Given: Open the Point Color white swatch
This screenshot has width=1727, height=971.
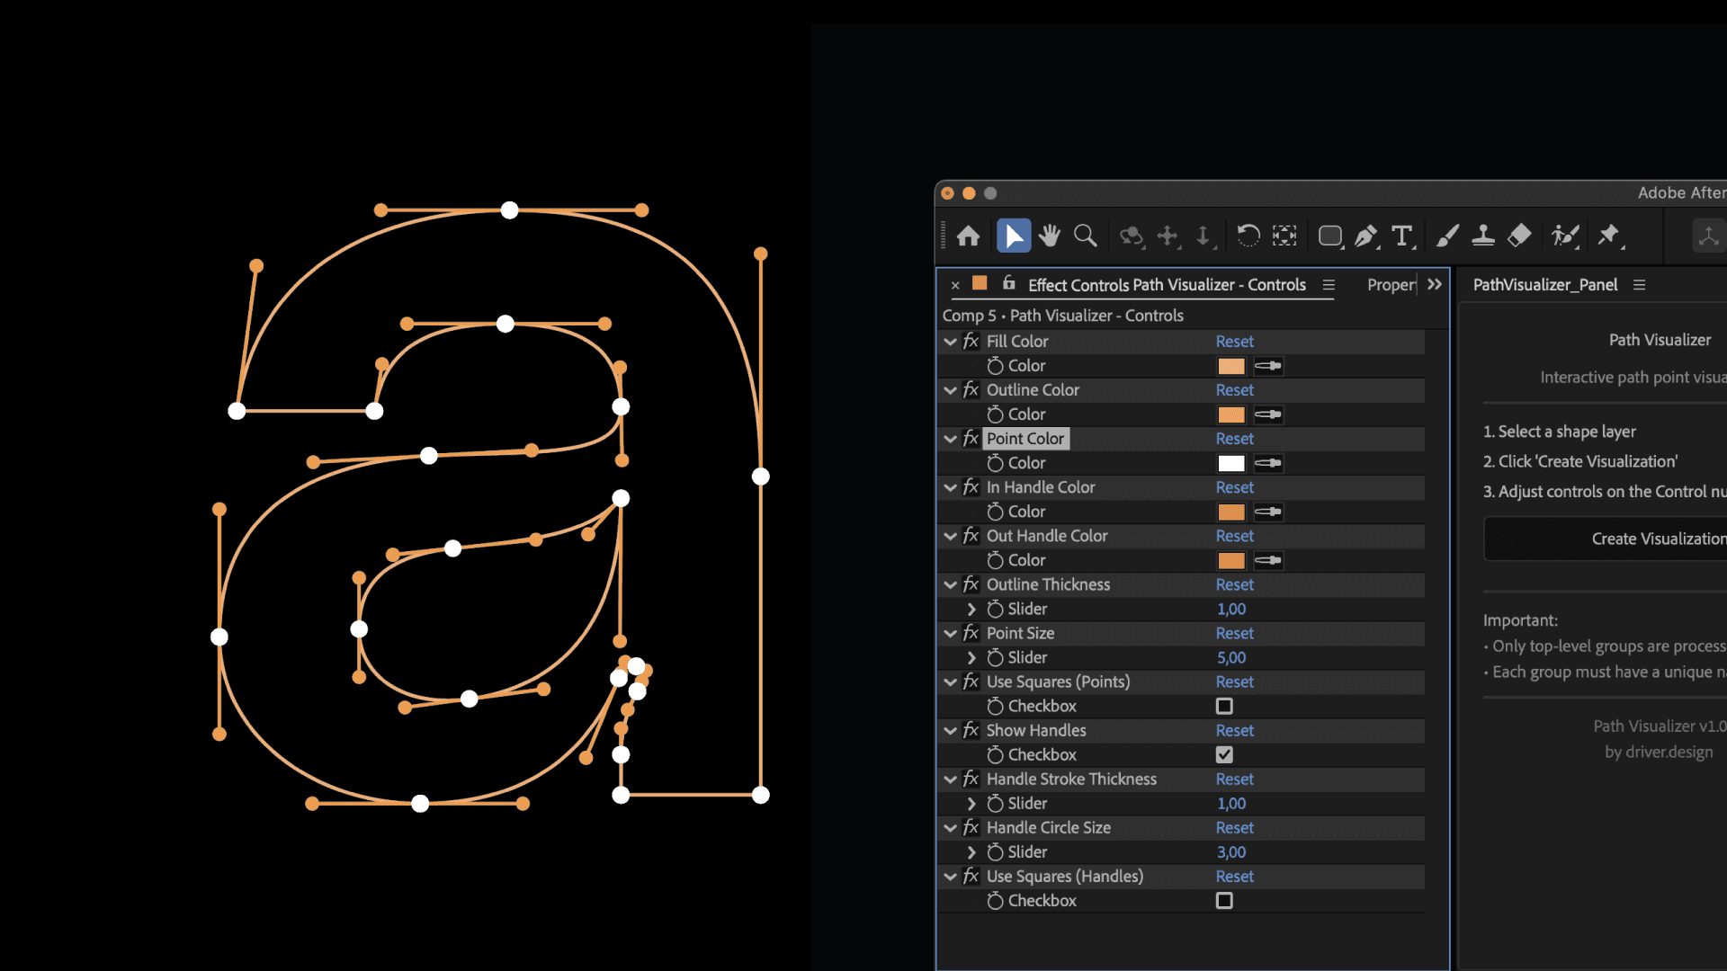Looking at the screenshot, I should [x=1230, y=464].
